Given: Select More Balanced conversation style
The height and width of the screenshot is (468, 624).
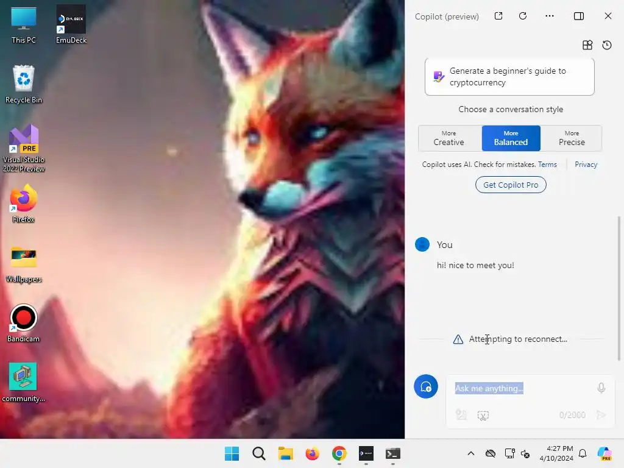Looking at the screenshot, I should 511,138.
